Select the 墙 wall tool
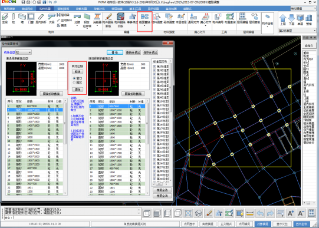This screenshot has height=228, width=319. [22, 18]
